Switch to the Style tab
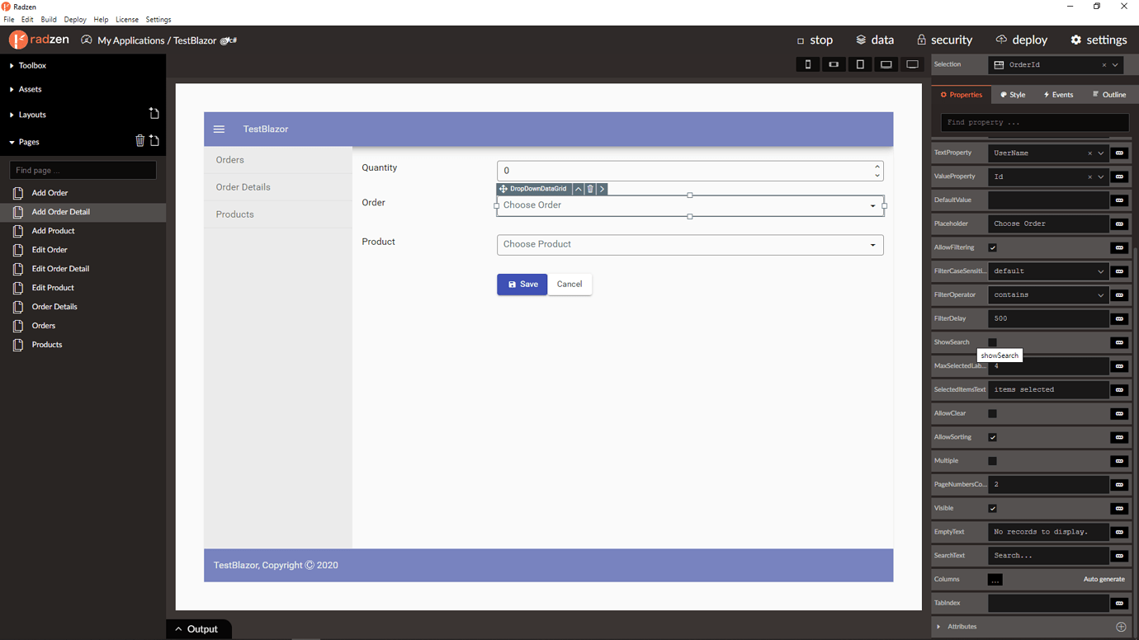 [1013, 95]
